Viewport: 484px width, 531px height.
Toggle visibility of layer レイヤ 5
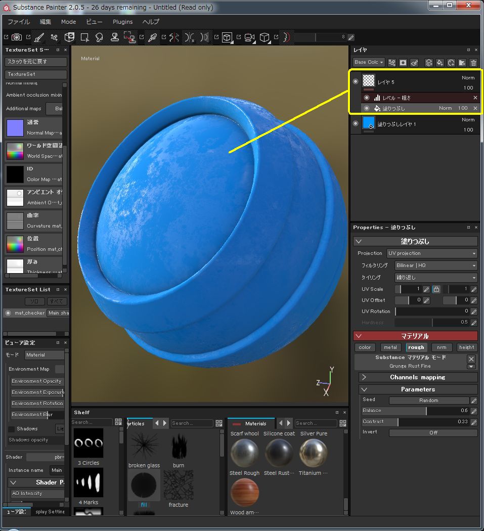point(355,81)
